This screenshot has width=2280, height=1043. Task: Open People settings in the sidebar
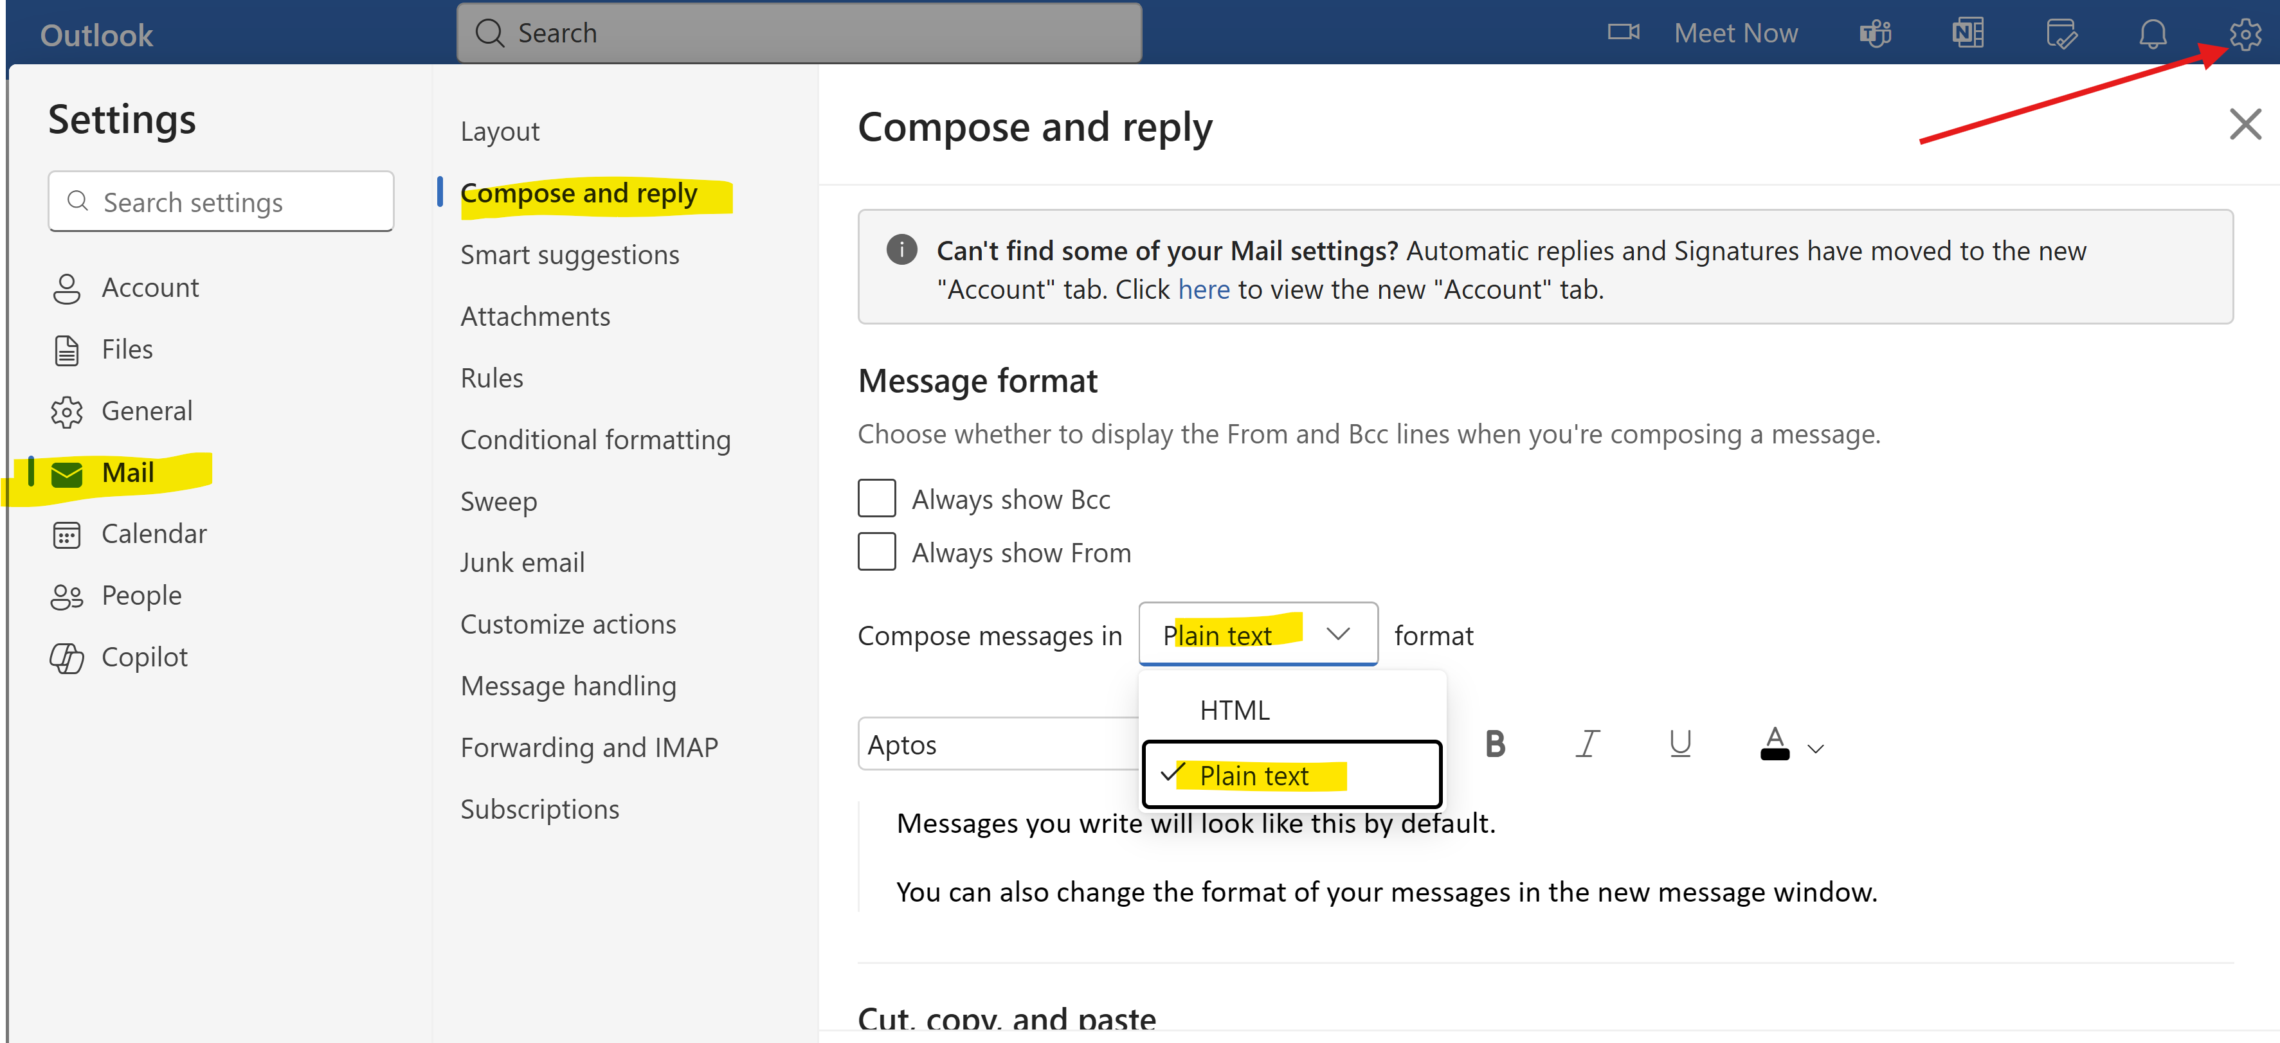(x=141, y=594)
